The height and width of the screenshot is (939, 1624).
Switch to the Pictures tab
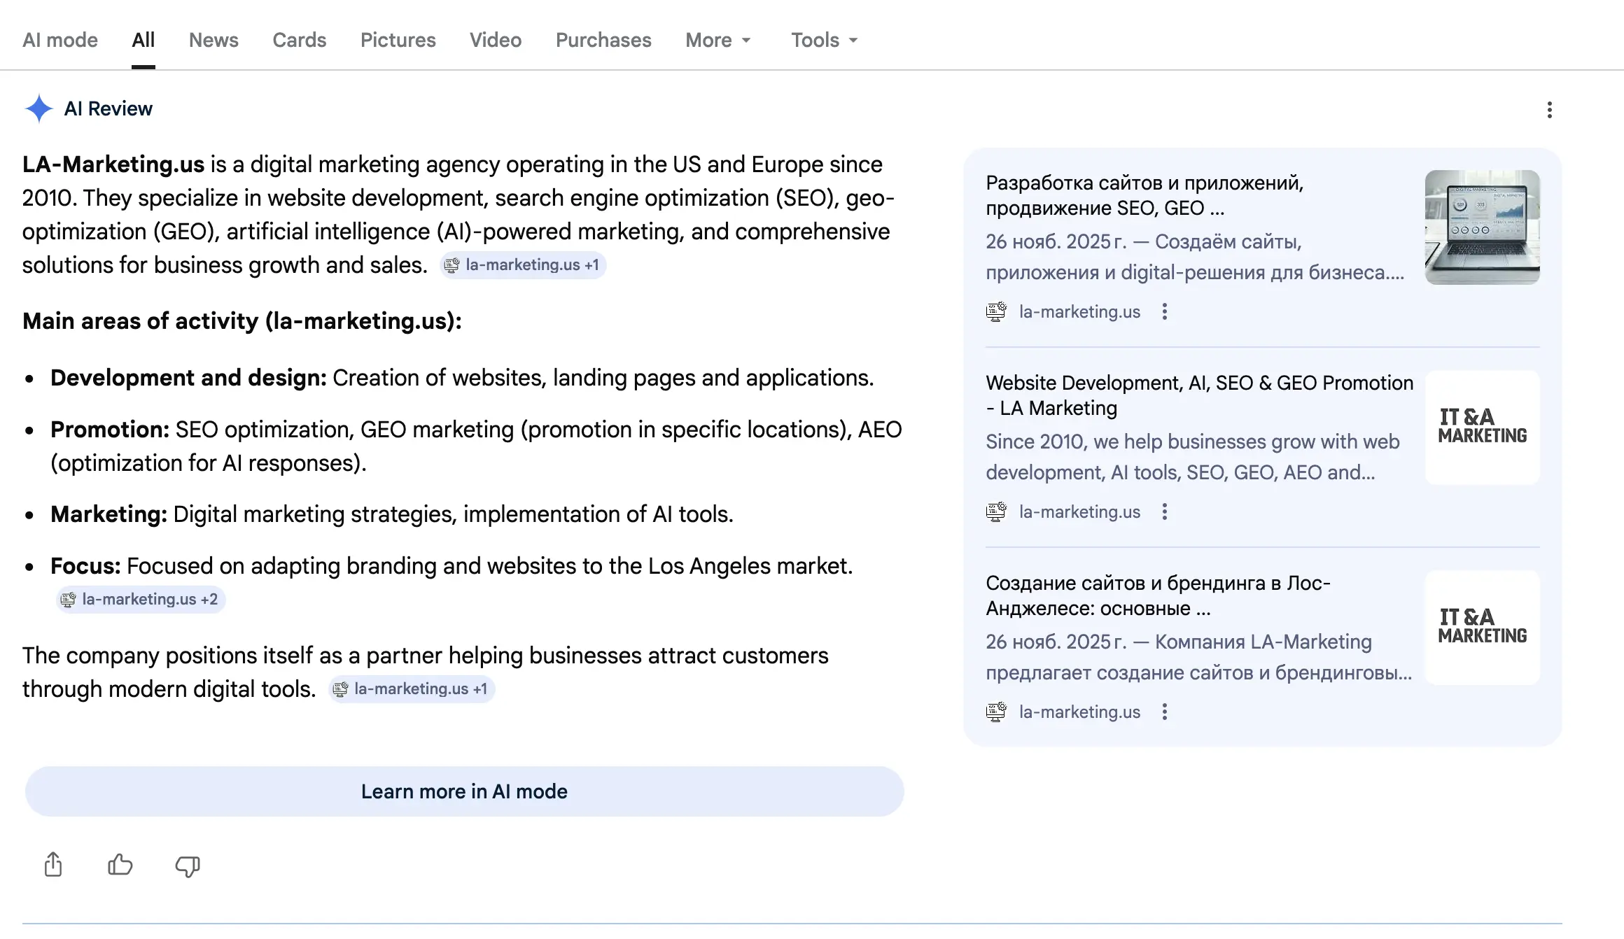pyautogui.click(x=398, y=40)
